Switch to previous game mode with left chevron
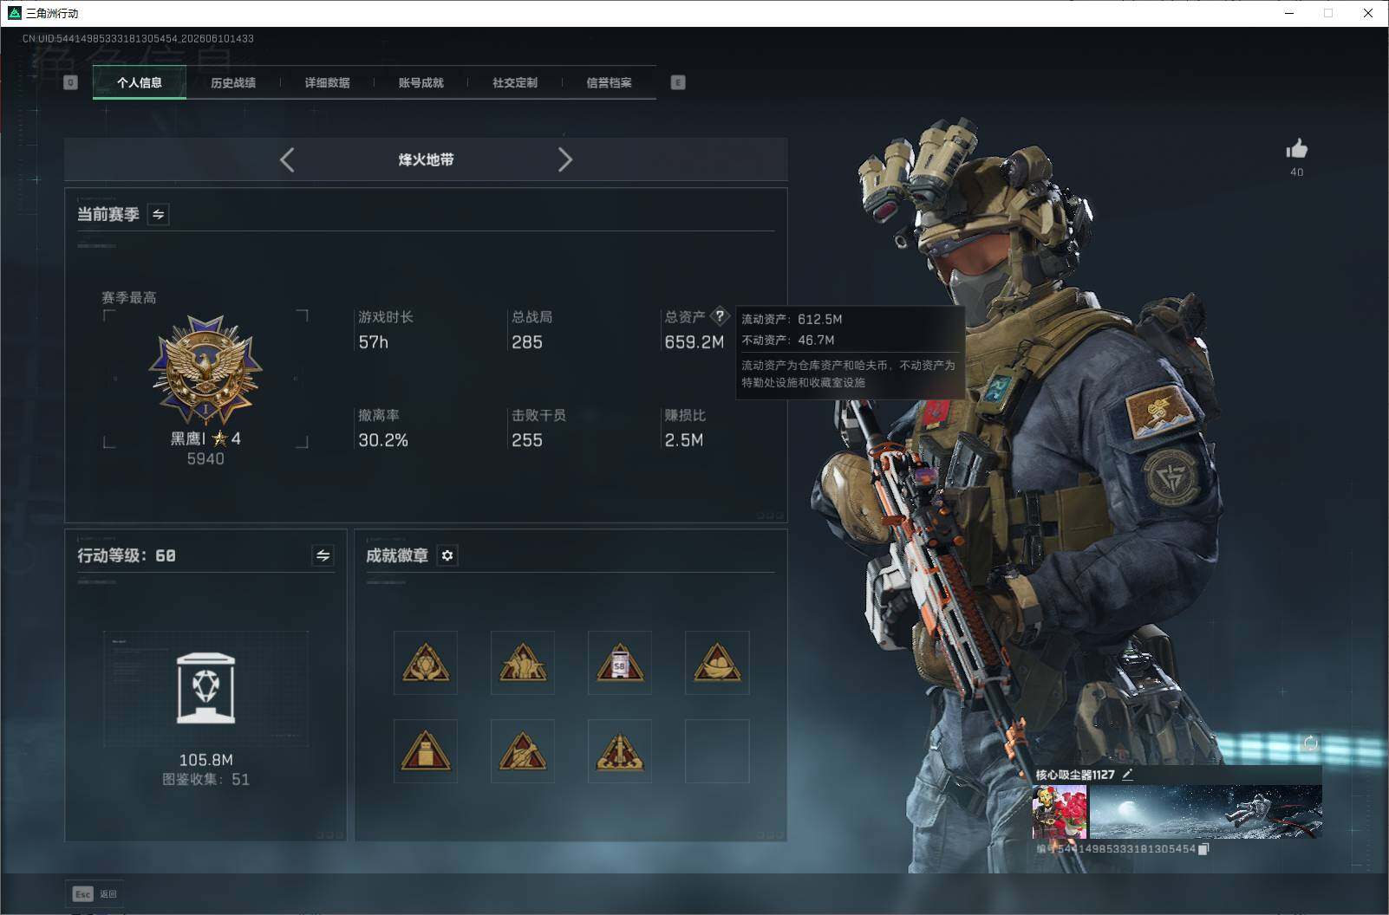The width and height of the screenshot is (1389, 915). pyautogui.click(x=288, y=159)
